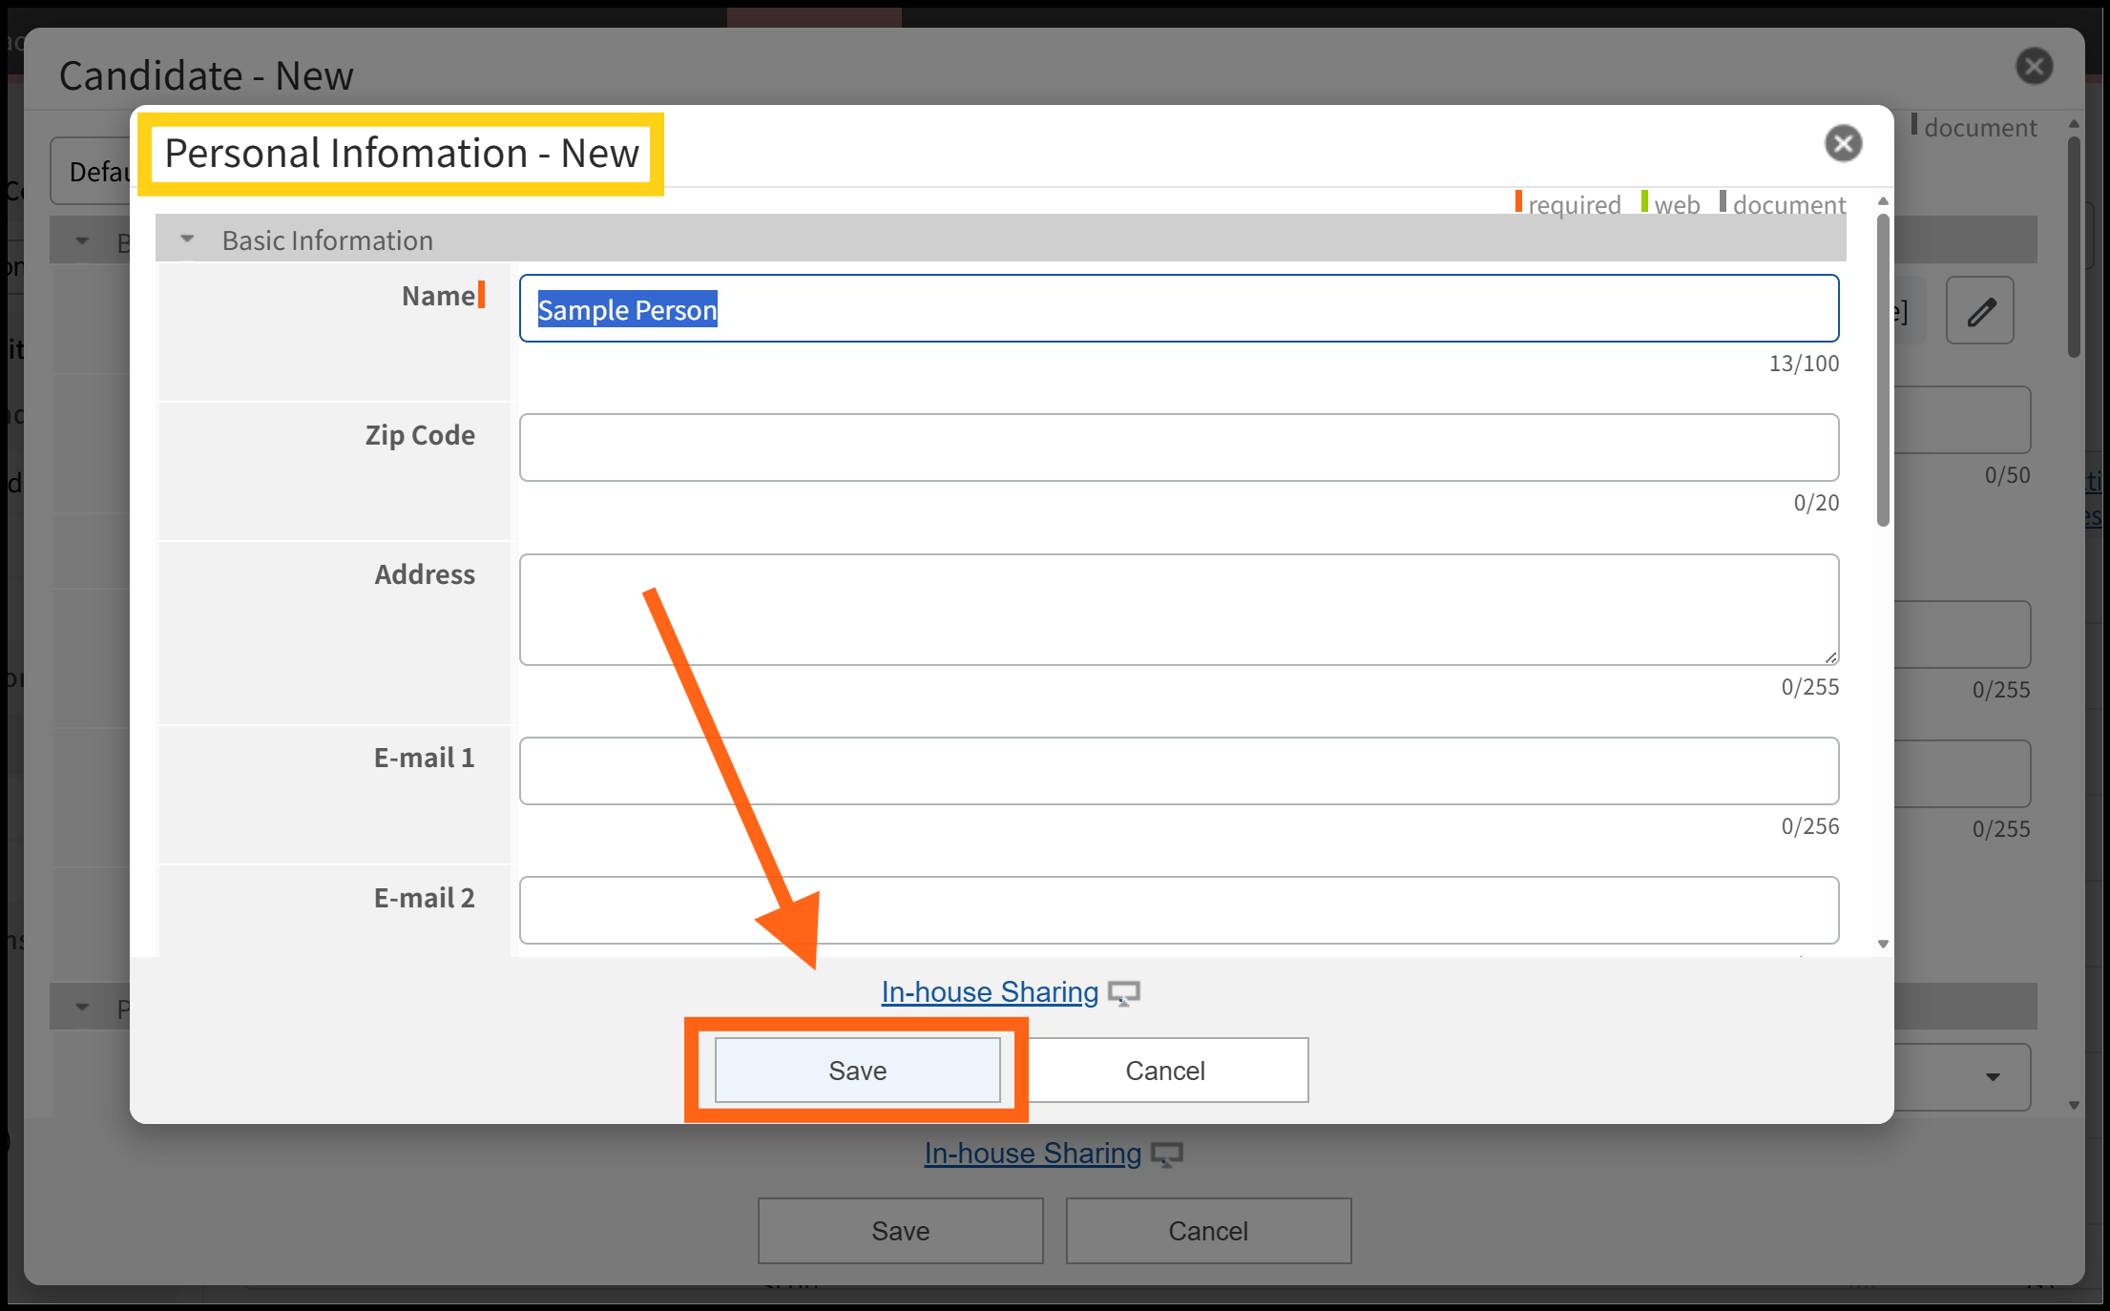The height and width of the screenshot is (1311, 2110).
Task: Click into the Address text area
Action: 1179,610
